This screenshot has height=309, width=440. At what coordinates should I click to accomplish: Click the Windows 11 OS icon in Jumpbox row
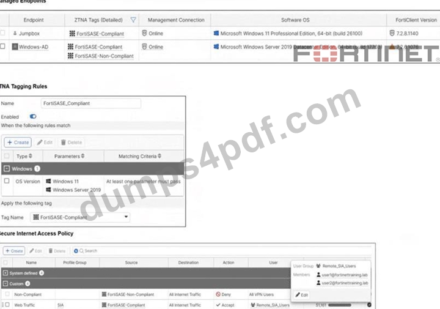pyautogui.click(x=216, y=33)
